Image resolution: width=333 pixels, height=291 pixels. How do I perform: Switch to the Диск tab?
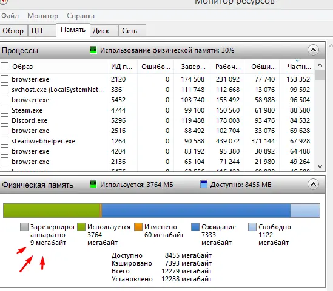104,31
